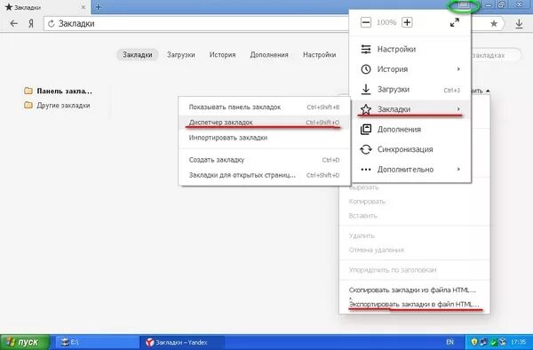Select Другие закладки folder in tree

point(57,106)
